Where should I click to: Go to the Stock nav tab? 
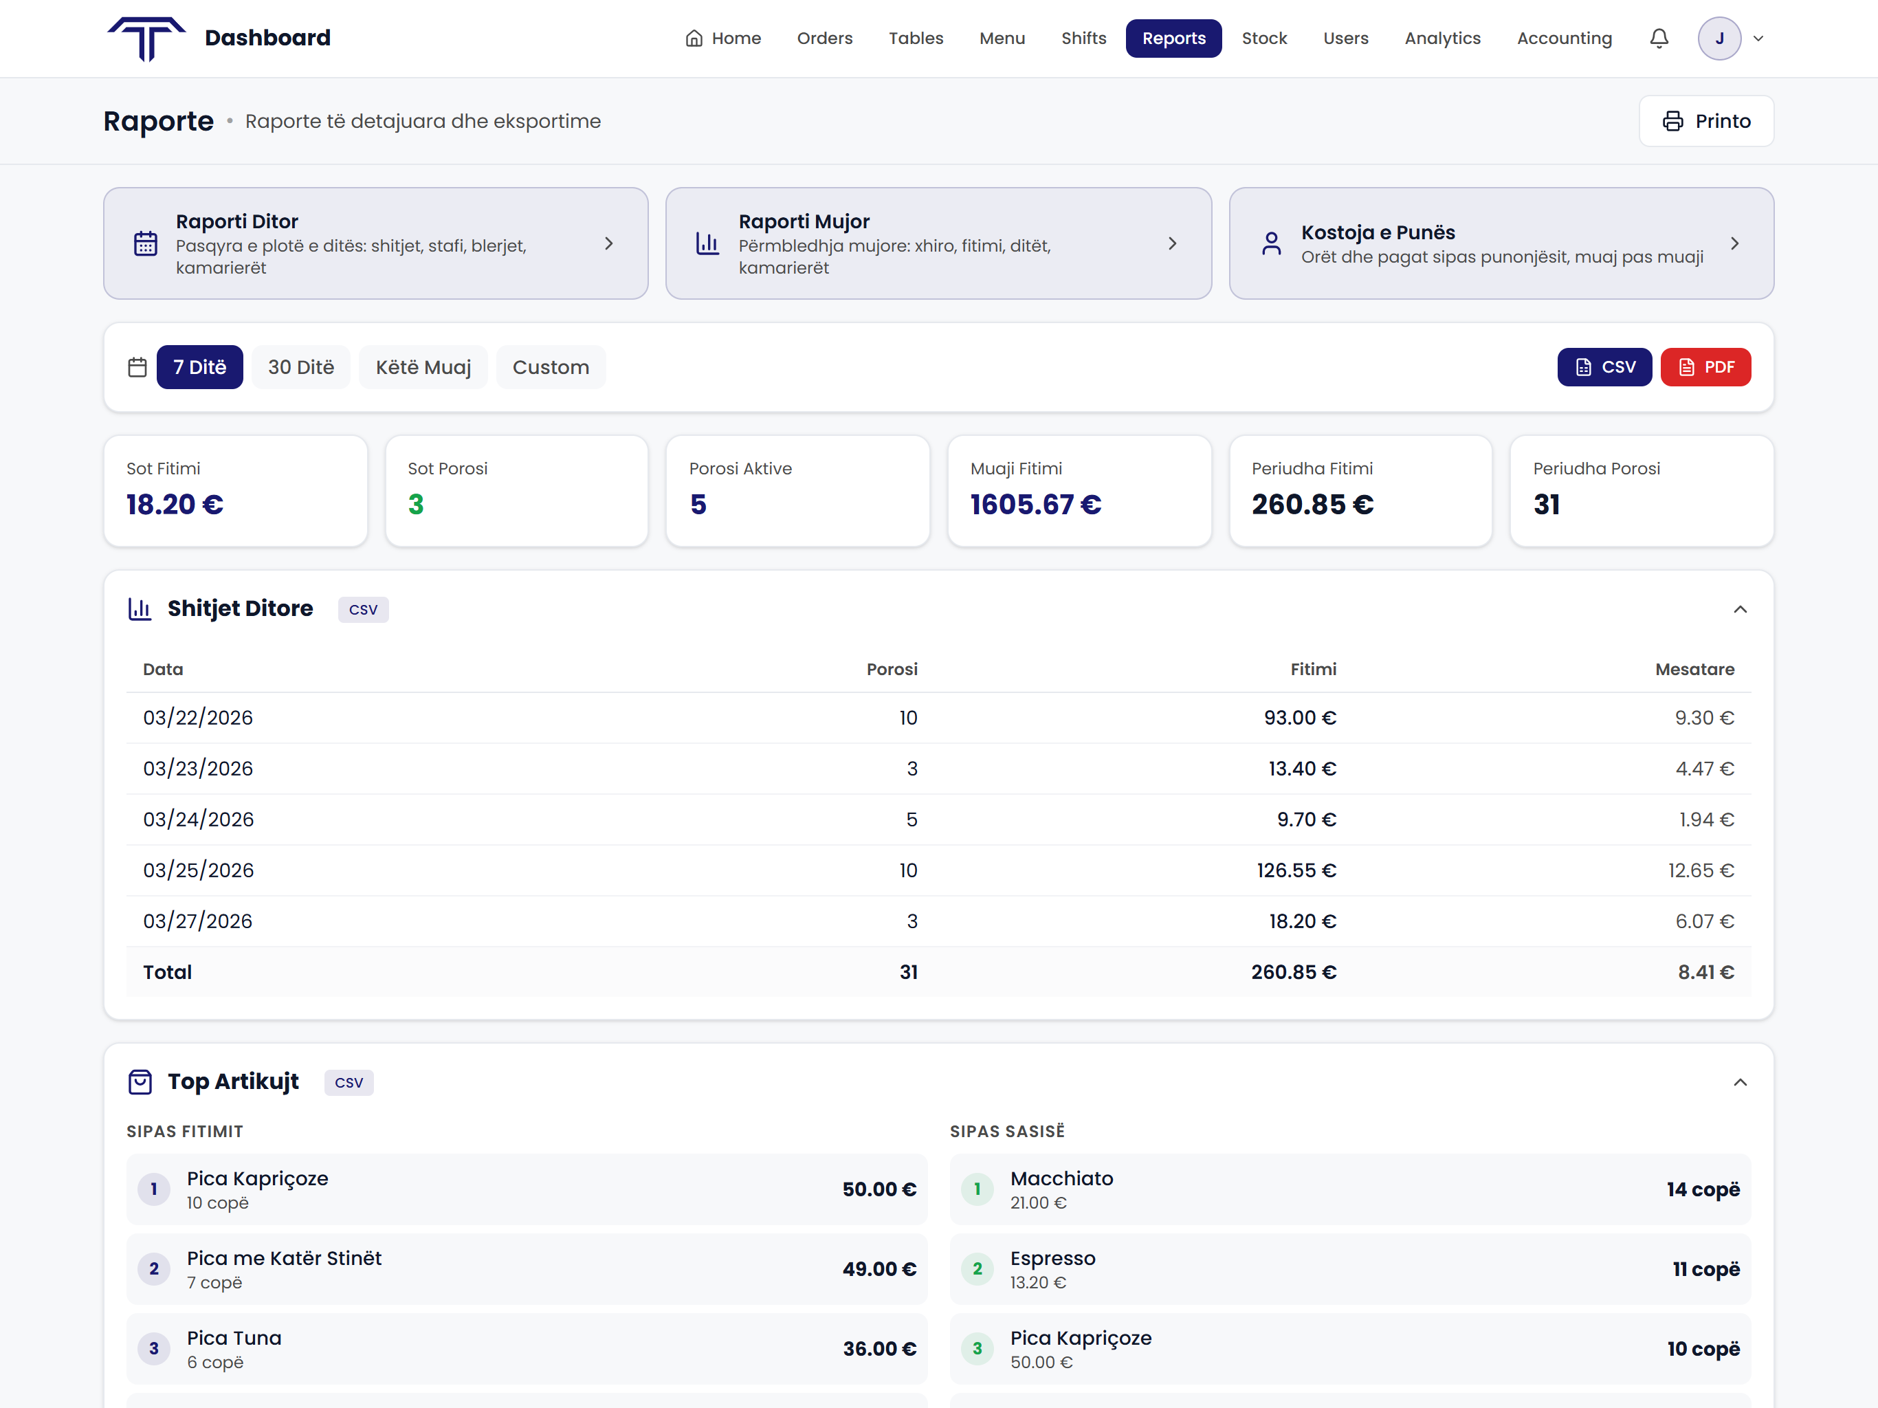[x=1263, y=38]
